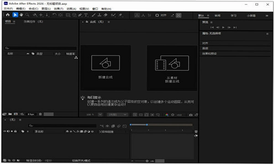Click the highlighted snap expand icon in toolbar

coord(179,15)
